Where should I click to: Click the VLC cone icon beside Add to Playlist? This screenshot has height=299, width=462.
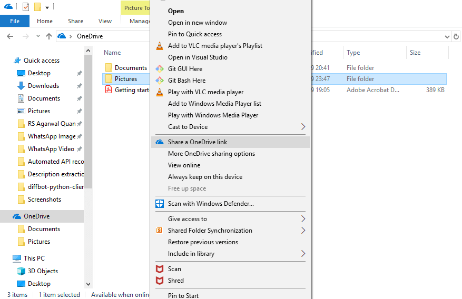[160, 46]
